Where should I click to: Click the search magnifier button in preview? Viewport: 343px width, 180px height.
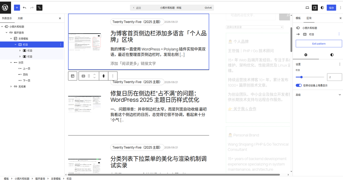click(x=285, y=16)
